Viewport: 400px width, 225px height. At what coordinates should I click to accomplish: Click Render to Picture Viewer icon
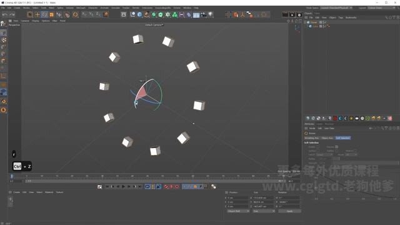292,14
